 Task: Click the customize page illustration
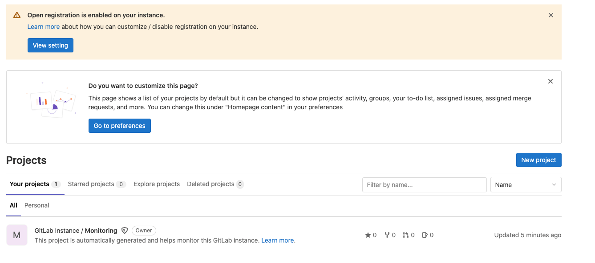(x=51, y=100)
